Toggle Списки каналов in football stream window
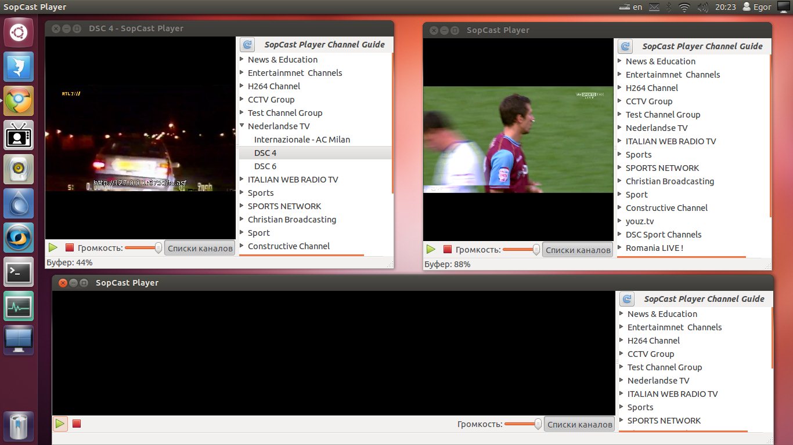This screenshot has height=445, width=793. tap(578, 250)
